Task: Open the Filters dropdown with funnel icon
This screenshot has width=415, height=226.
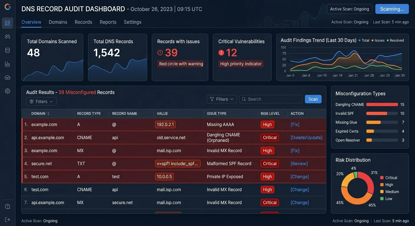Action: [x=222, y=99]
